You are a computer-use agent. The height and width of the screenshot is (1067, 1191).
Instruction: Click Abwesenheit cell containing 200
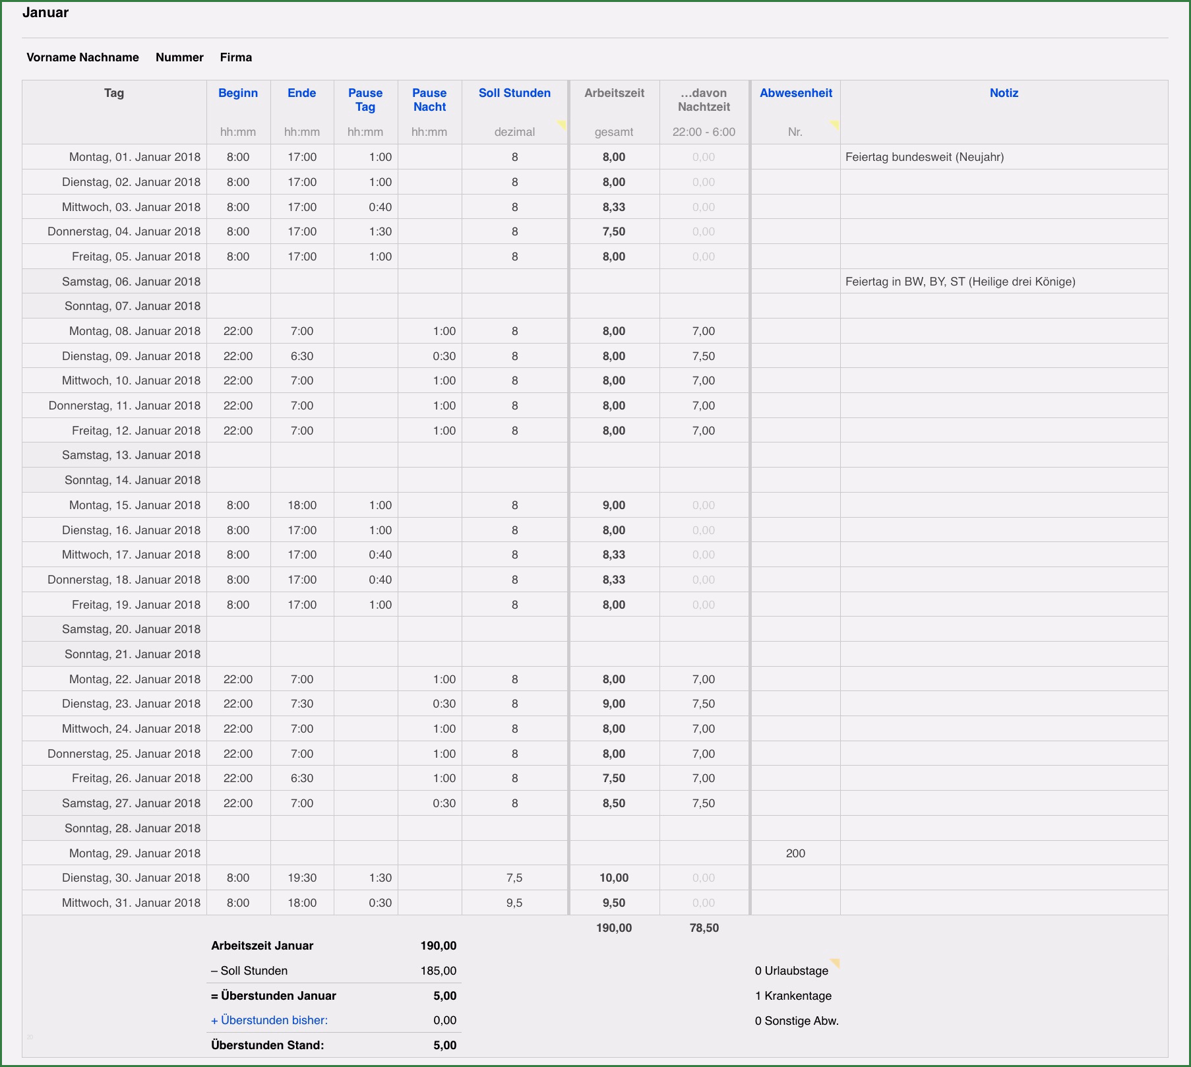(x=795, y=853)
